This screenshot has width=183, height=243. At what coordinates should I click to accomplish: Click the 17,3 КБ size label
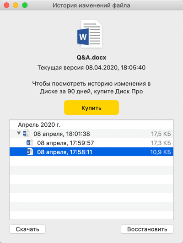(x=161, y=143)
